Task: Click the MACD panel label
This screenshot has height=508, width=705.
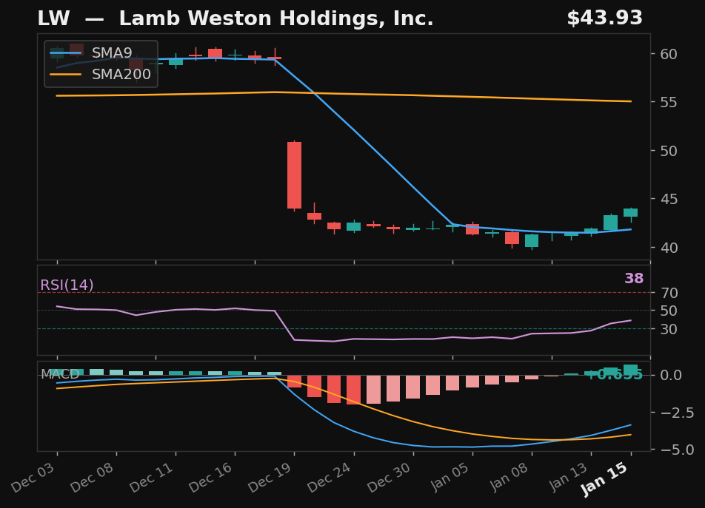Action: pyautogui.click(x=60, y=374)
